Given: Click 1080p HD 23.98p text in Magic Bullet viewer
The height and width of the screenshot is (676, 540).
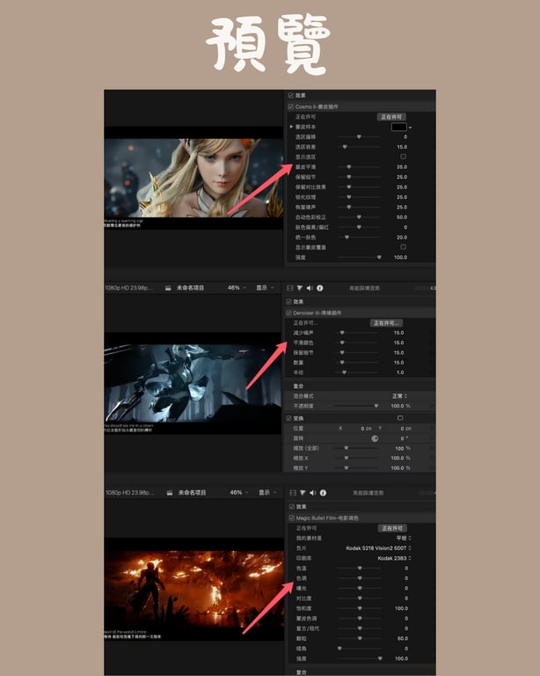Looking at the screenshot, I should point(130,492).
